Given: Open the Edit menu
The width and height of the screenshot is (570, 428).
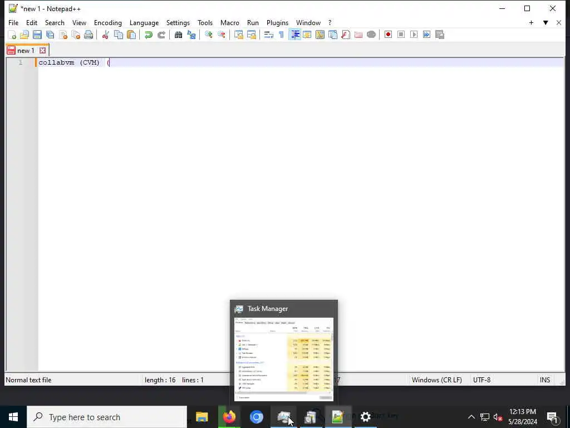Looking at the screenshot, I should click(x=32, y=22).
